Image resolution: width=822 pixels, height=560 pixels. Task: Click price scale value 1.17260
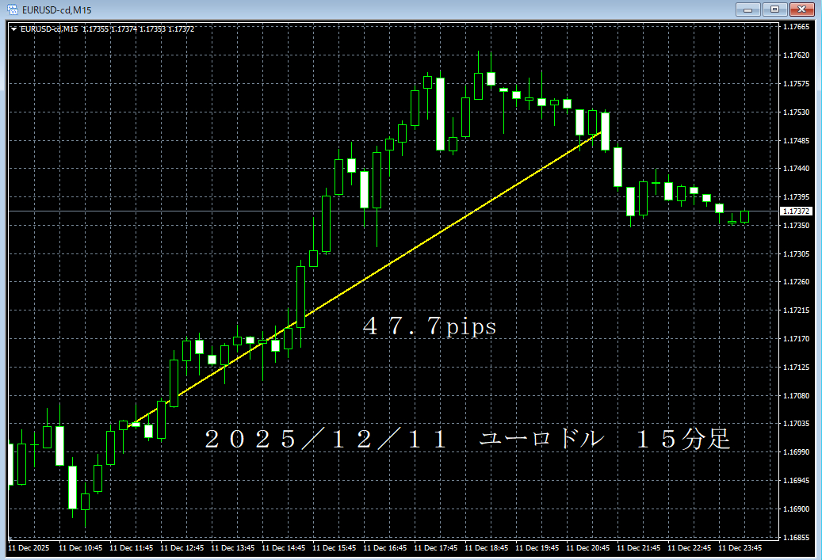pos(796,282)
